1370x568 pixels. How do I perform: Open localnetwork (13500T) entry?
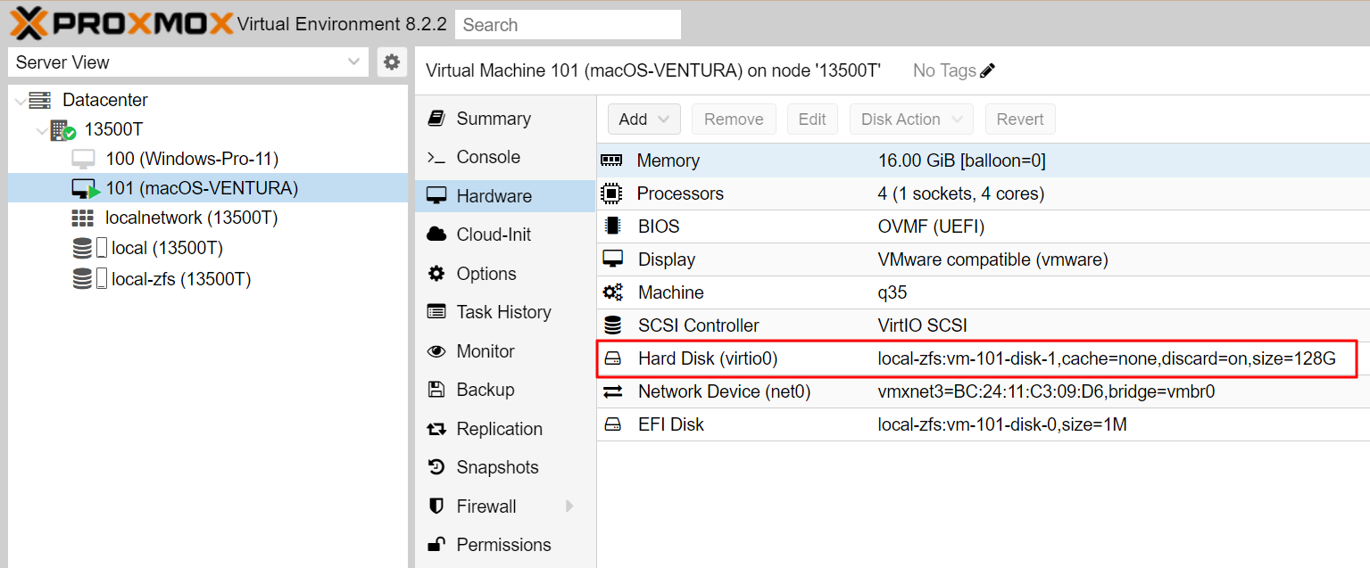tap(192, 218)
